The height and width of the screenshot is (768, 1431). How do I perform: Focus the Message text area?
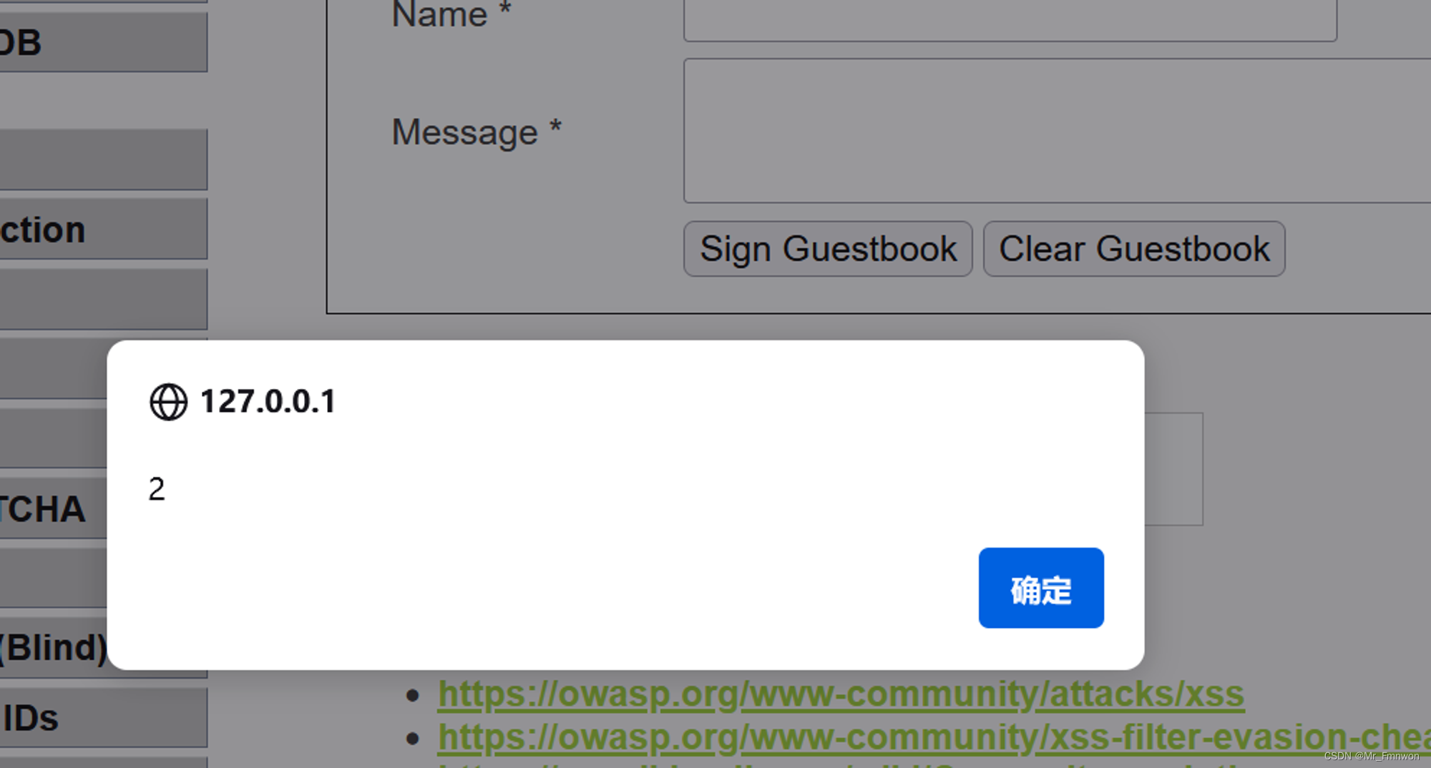[x=1058, y=131]
